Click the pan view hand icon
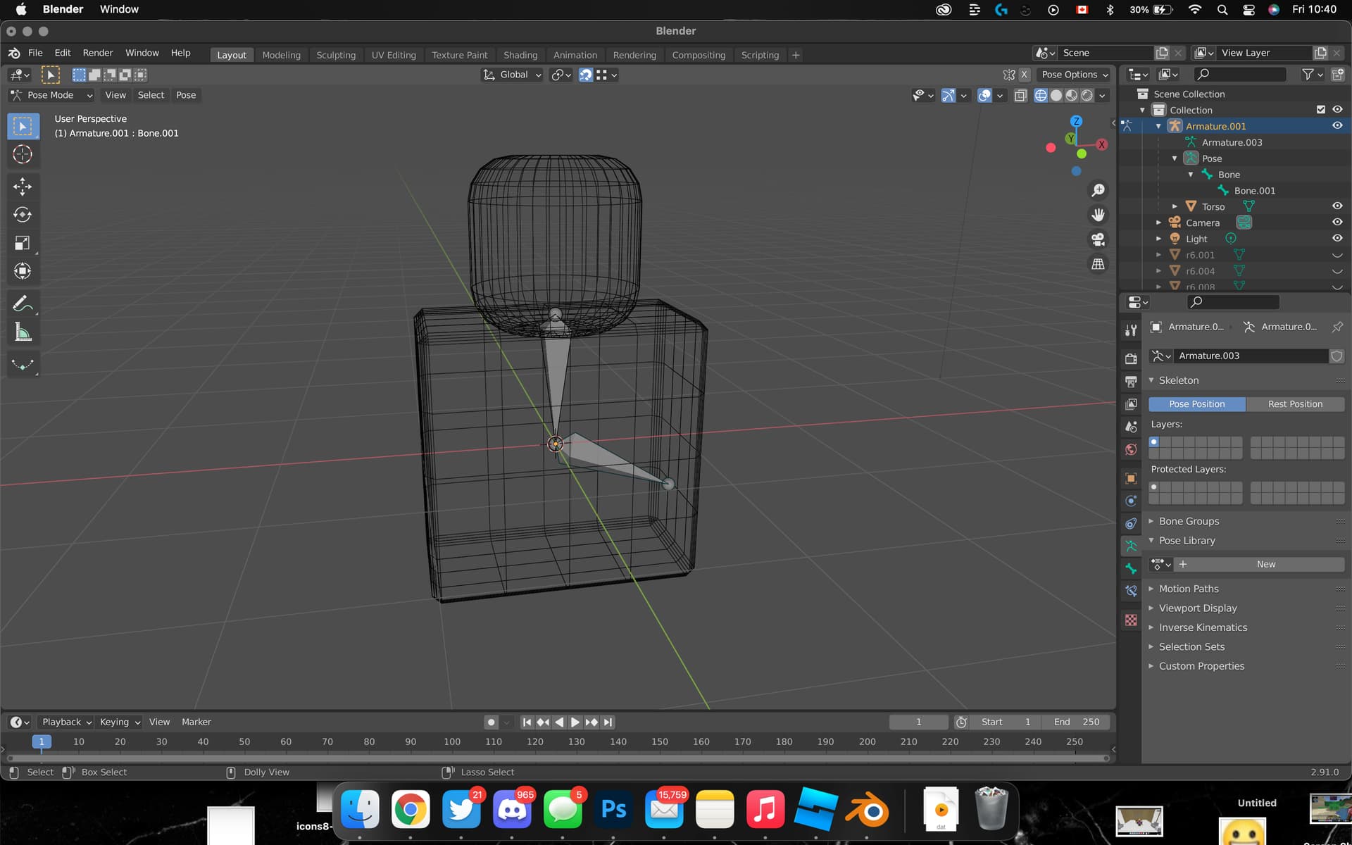The height and width of the screenshot is (845, 1352). pos(1098,215)
